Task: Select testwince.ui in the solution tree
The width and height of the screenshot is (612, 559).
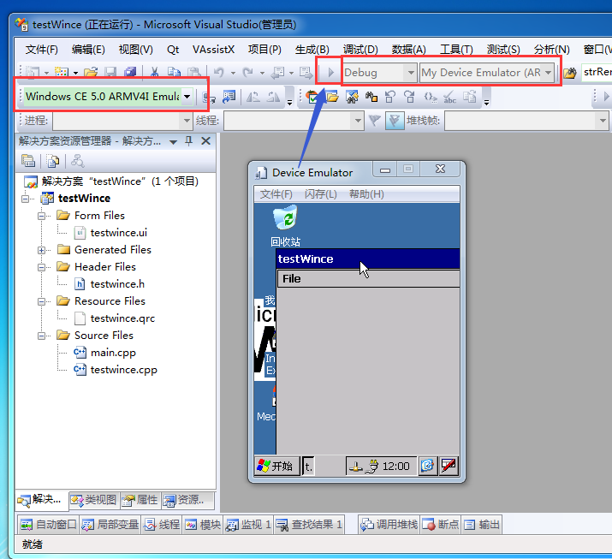Action: 119,233
